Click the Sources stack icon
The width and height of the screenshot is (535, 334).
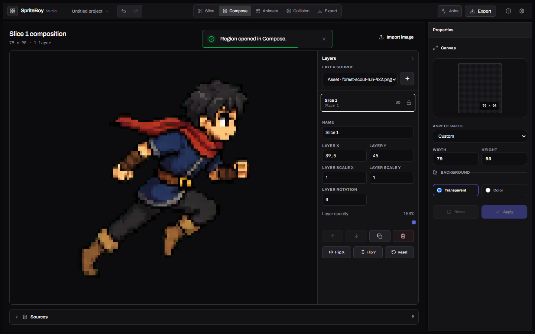pyautogui.click(x=25, y=317)
